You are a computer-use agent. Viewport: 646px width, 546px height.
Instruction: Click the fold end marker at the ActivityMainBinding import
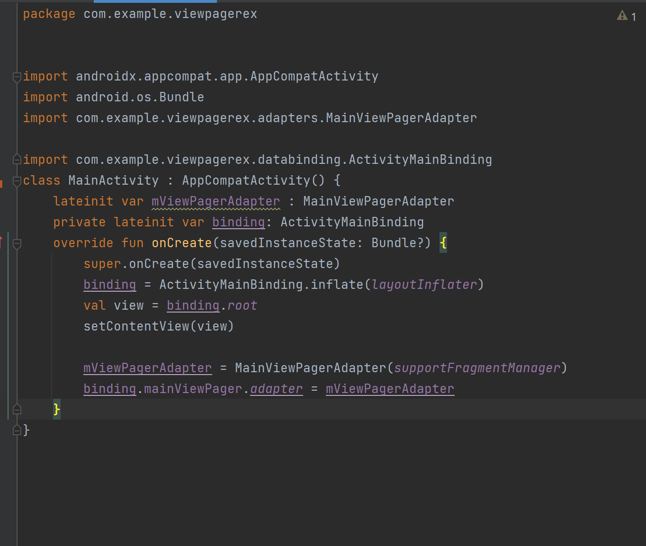[x=17, y=160]
